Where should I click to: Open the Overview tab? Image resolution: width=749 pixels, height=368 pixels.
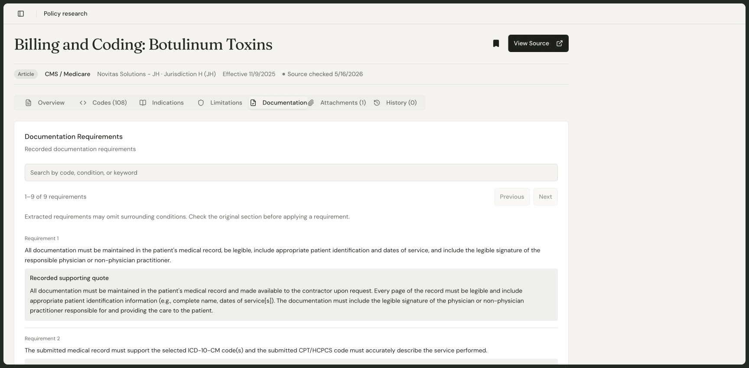point(45,103)
